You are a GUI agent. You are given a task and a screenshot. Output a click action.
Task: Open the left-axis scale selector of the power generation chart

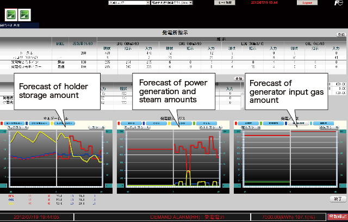coord(138,127)
